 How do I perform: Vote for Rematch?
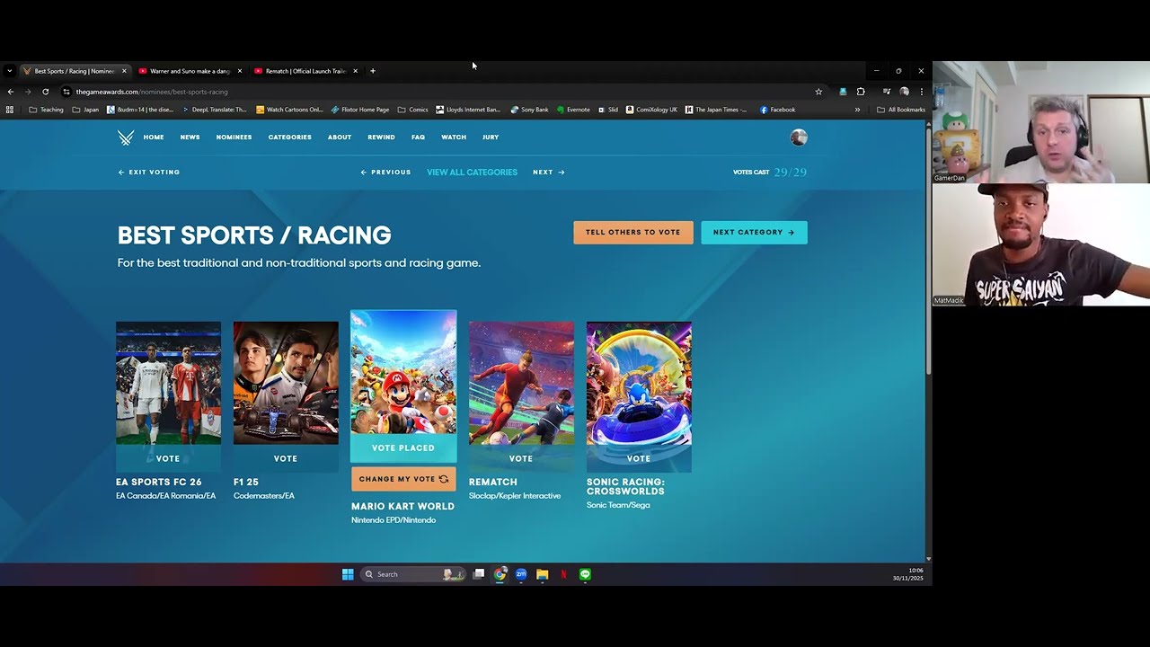pos(521,458)
